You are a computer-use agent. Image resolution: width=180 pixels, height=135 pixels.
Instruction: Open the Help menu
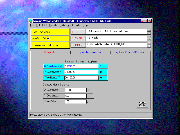pos(85,25)
